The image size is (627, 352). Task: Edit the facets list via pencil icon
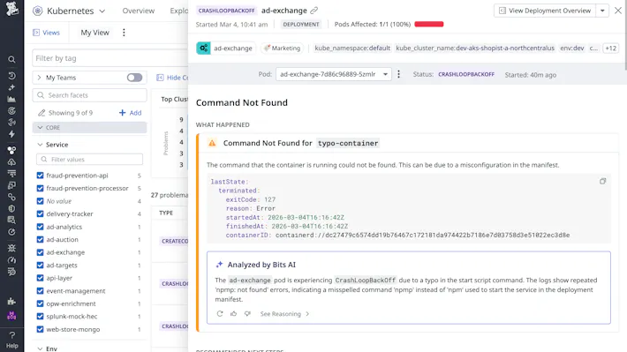(42, 113)
